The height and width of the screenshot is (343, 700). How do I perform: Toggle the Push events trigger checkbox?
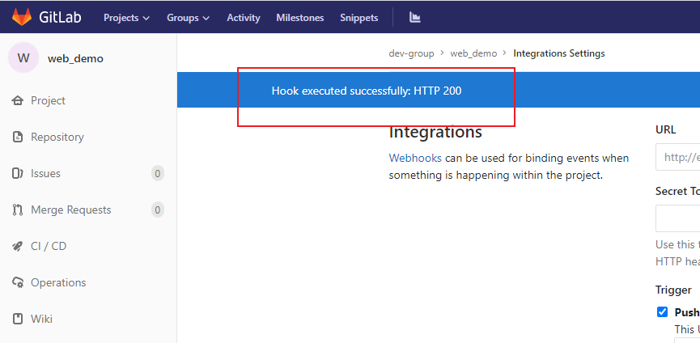[662, 311]
